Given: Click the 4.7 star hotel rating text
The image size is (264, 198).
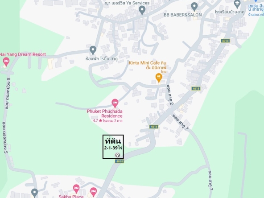Looking at the screenshot, I should [108, 121].
